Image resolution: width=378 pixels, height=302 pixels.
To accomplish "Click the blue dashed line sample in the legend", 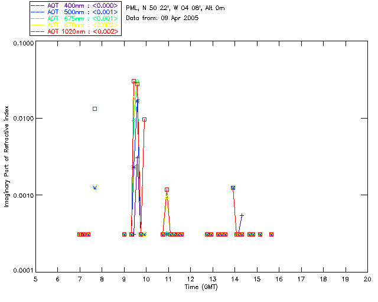I will click(x=38, y=12).
